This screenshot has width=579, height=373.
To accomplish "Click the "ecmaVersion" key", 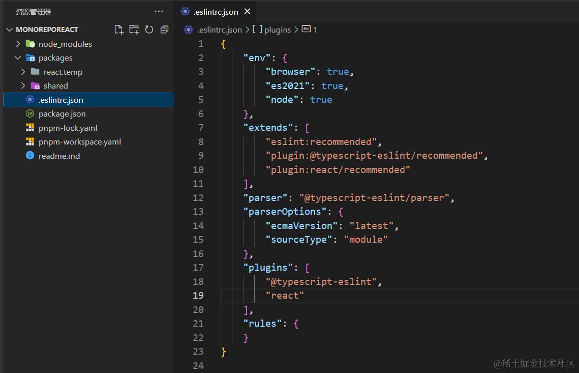I will [x=301, y=226].
